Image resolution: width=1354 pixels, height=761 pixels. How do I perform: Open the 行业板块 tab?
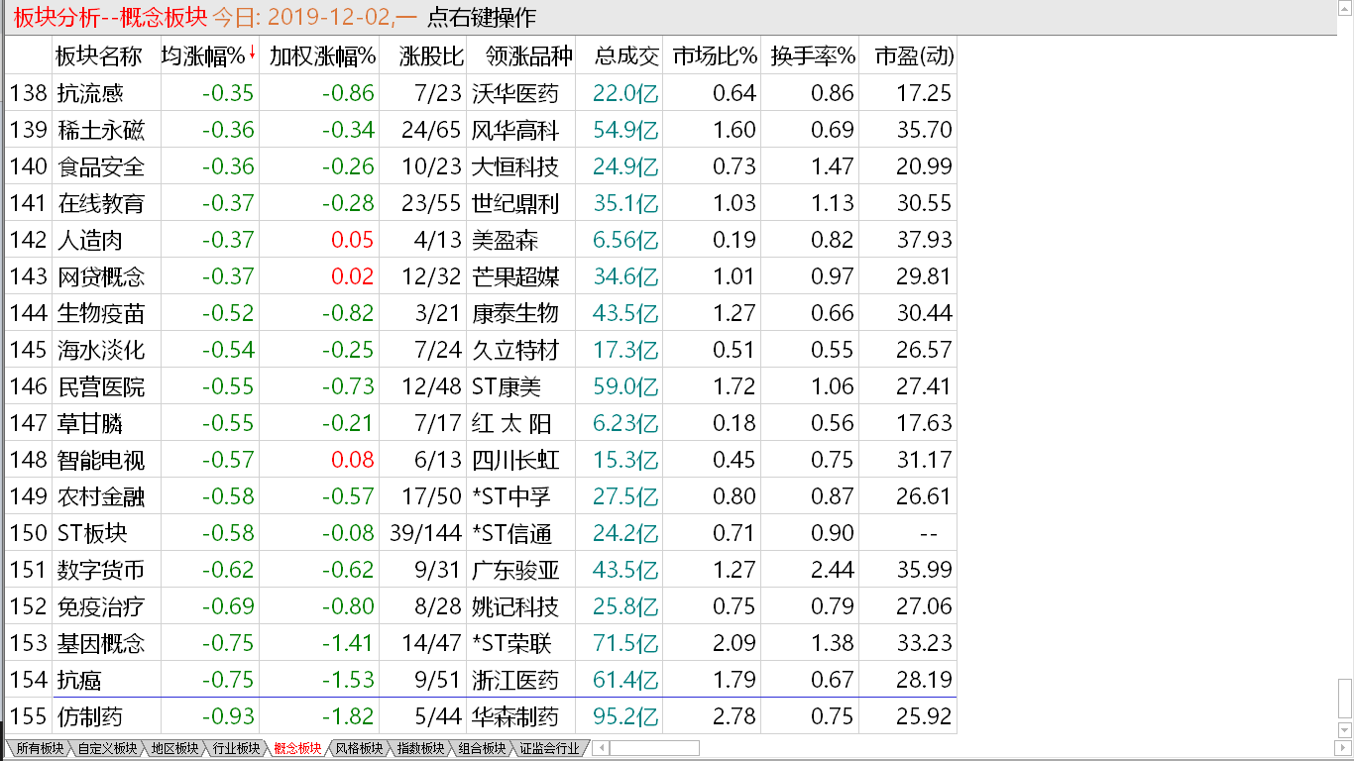tap(235, 748)
